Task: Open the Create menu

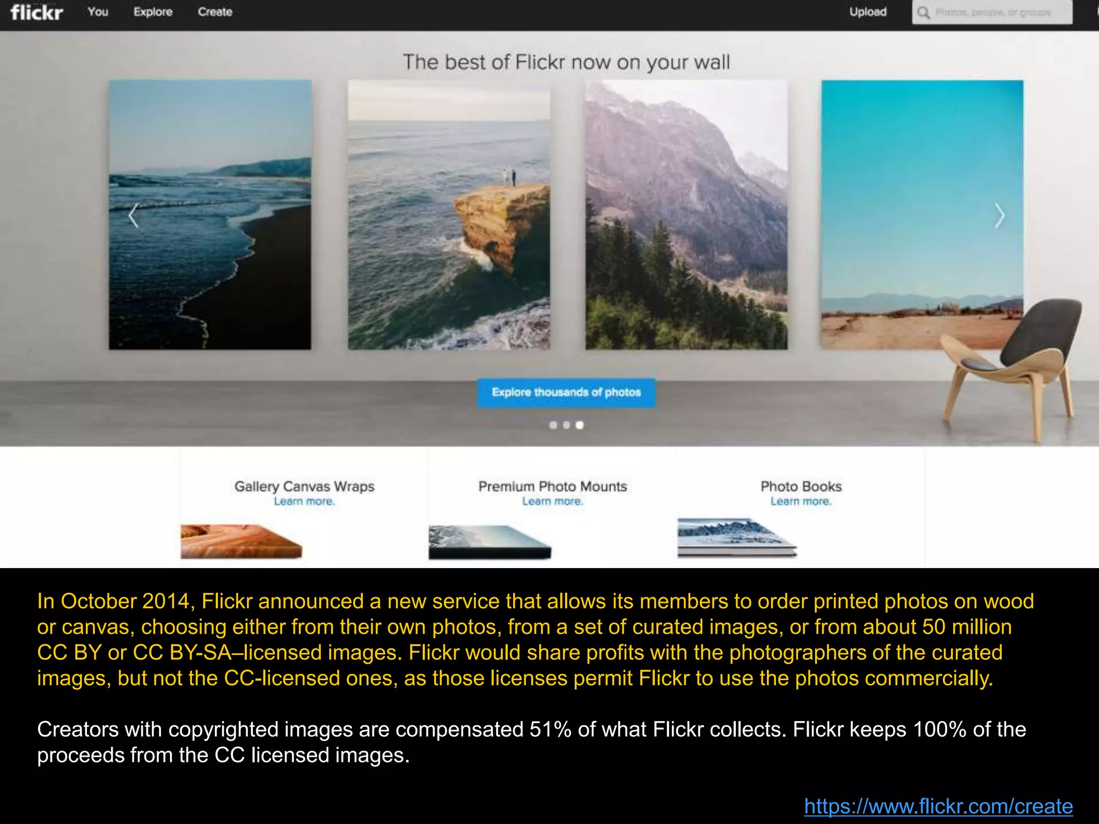Action: [215, 12]
